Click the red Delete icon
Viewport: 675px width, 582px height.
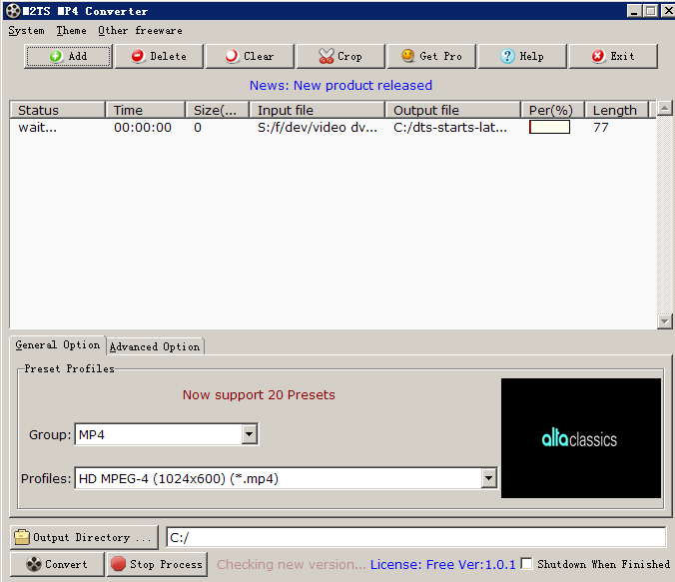pyautogui.click(x=138, y=56)
